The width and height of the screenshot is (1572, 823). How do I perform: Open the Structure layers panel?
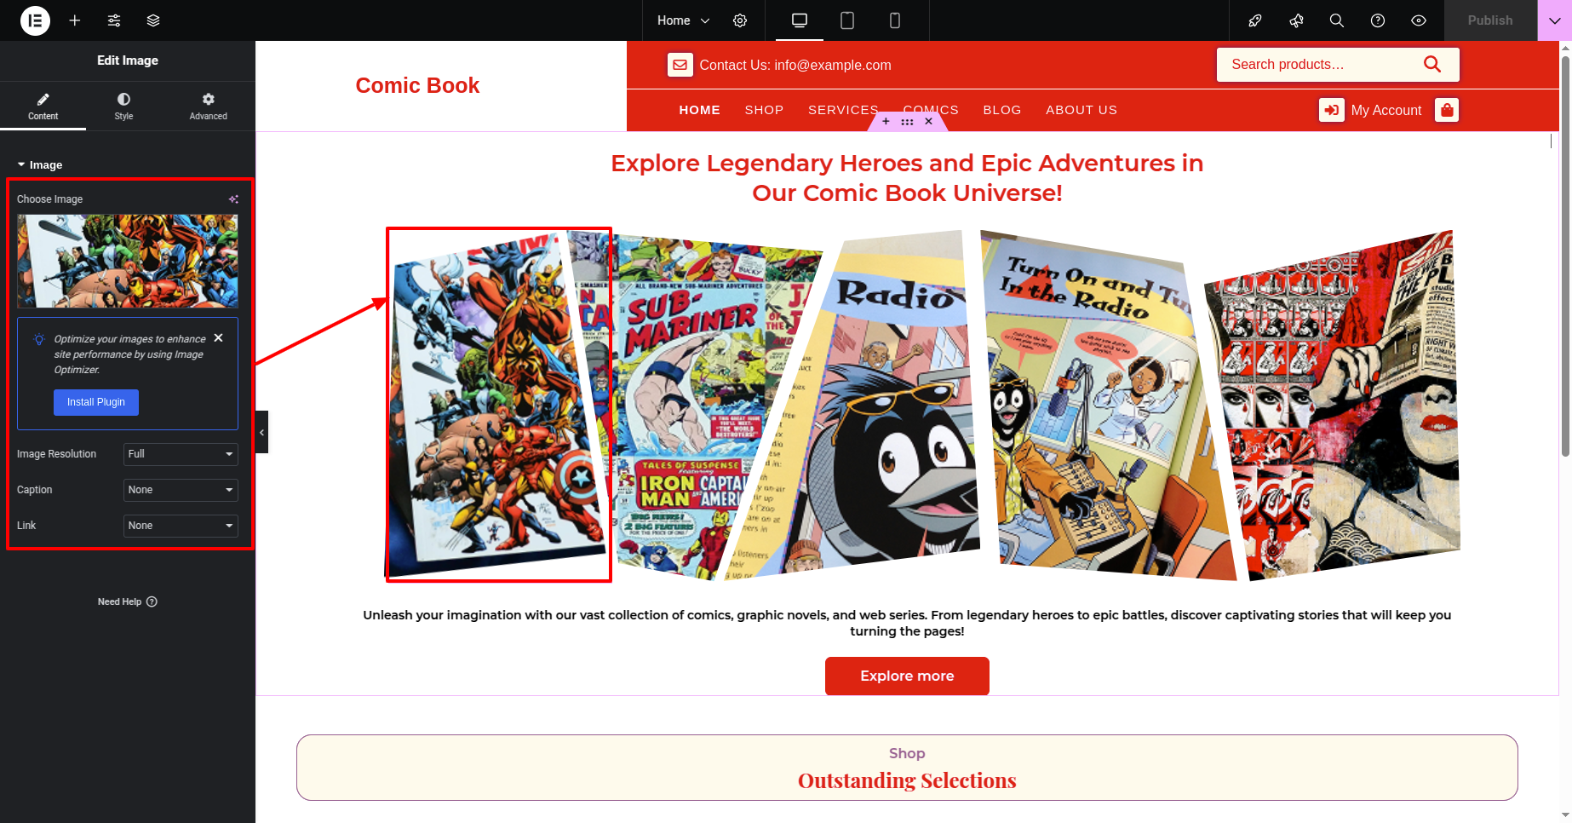pyautogui.click(x=153, y=20)
